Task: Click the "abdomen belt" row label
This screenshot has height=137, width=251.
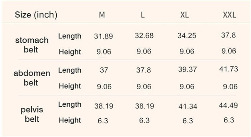Action: pyautogui.click(x=32, y=78)
